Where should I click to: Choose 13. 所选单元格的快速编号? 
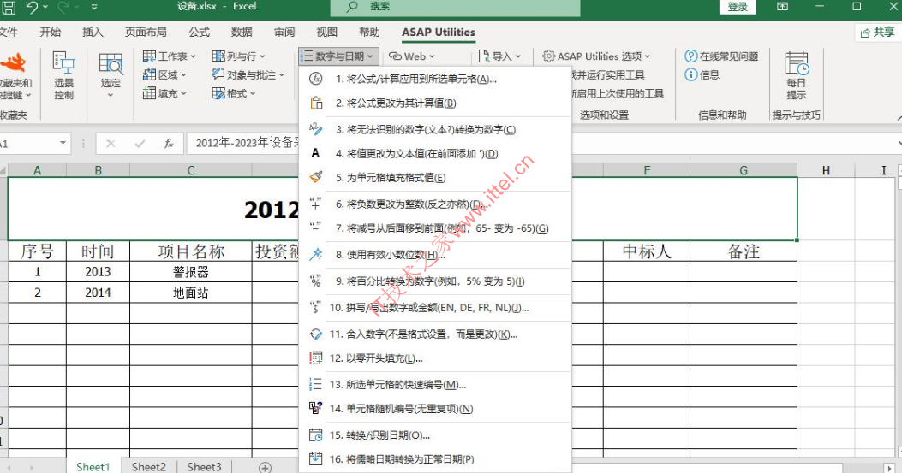435,385
